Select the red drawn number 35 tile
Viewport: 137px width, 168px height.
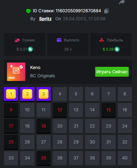pos(44,158)
